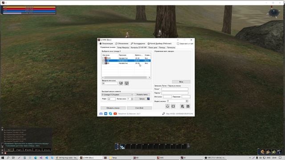Click the compass radar in the game window

(274, 13)
